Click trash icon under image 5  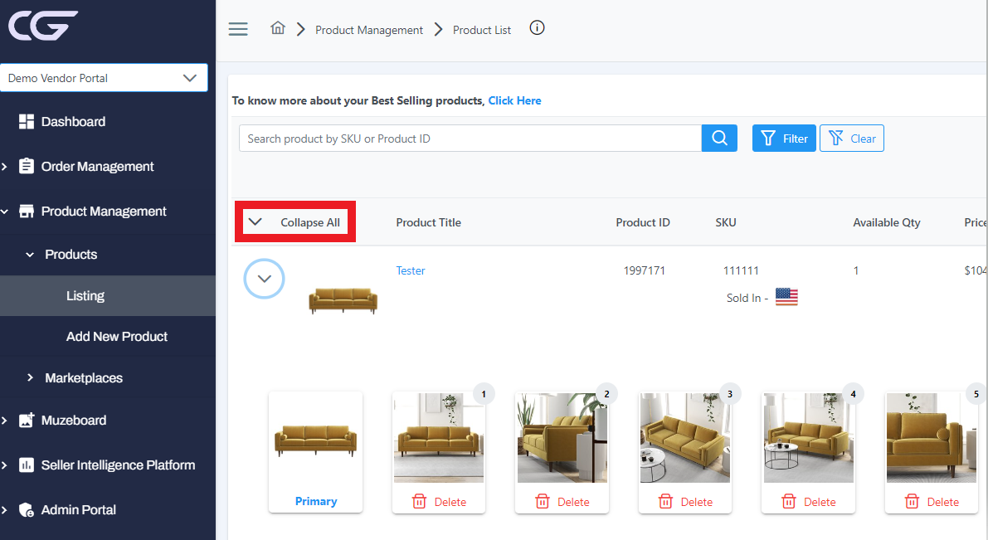tap(912, 502)
